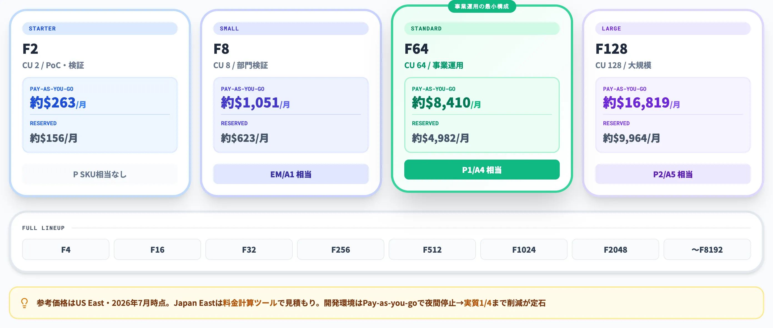Click CU 8 / 部門検証 subtitle
The width and height of the screenshot is (773, 328).
point(240,65)
